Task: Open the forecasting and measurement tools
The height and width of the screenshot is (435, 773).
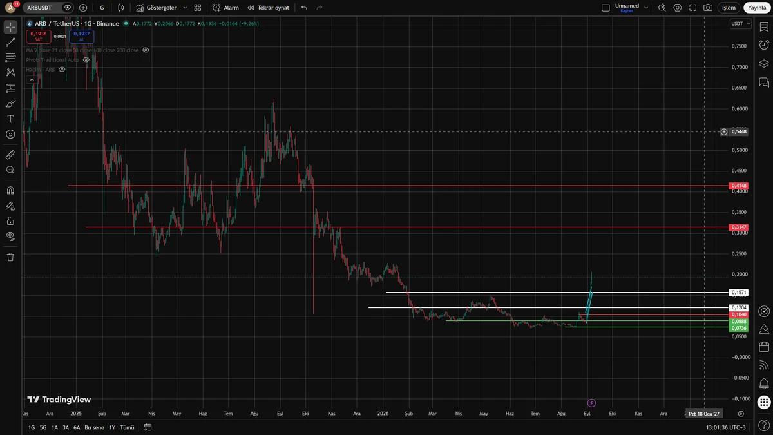Action: point(10,88)
